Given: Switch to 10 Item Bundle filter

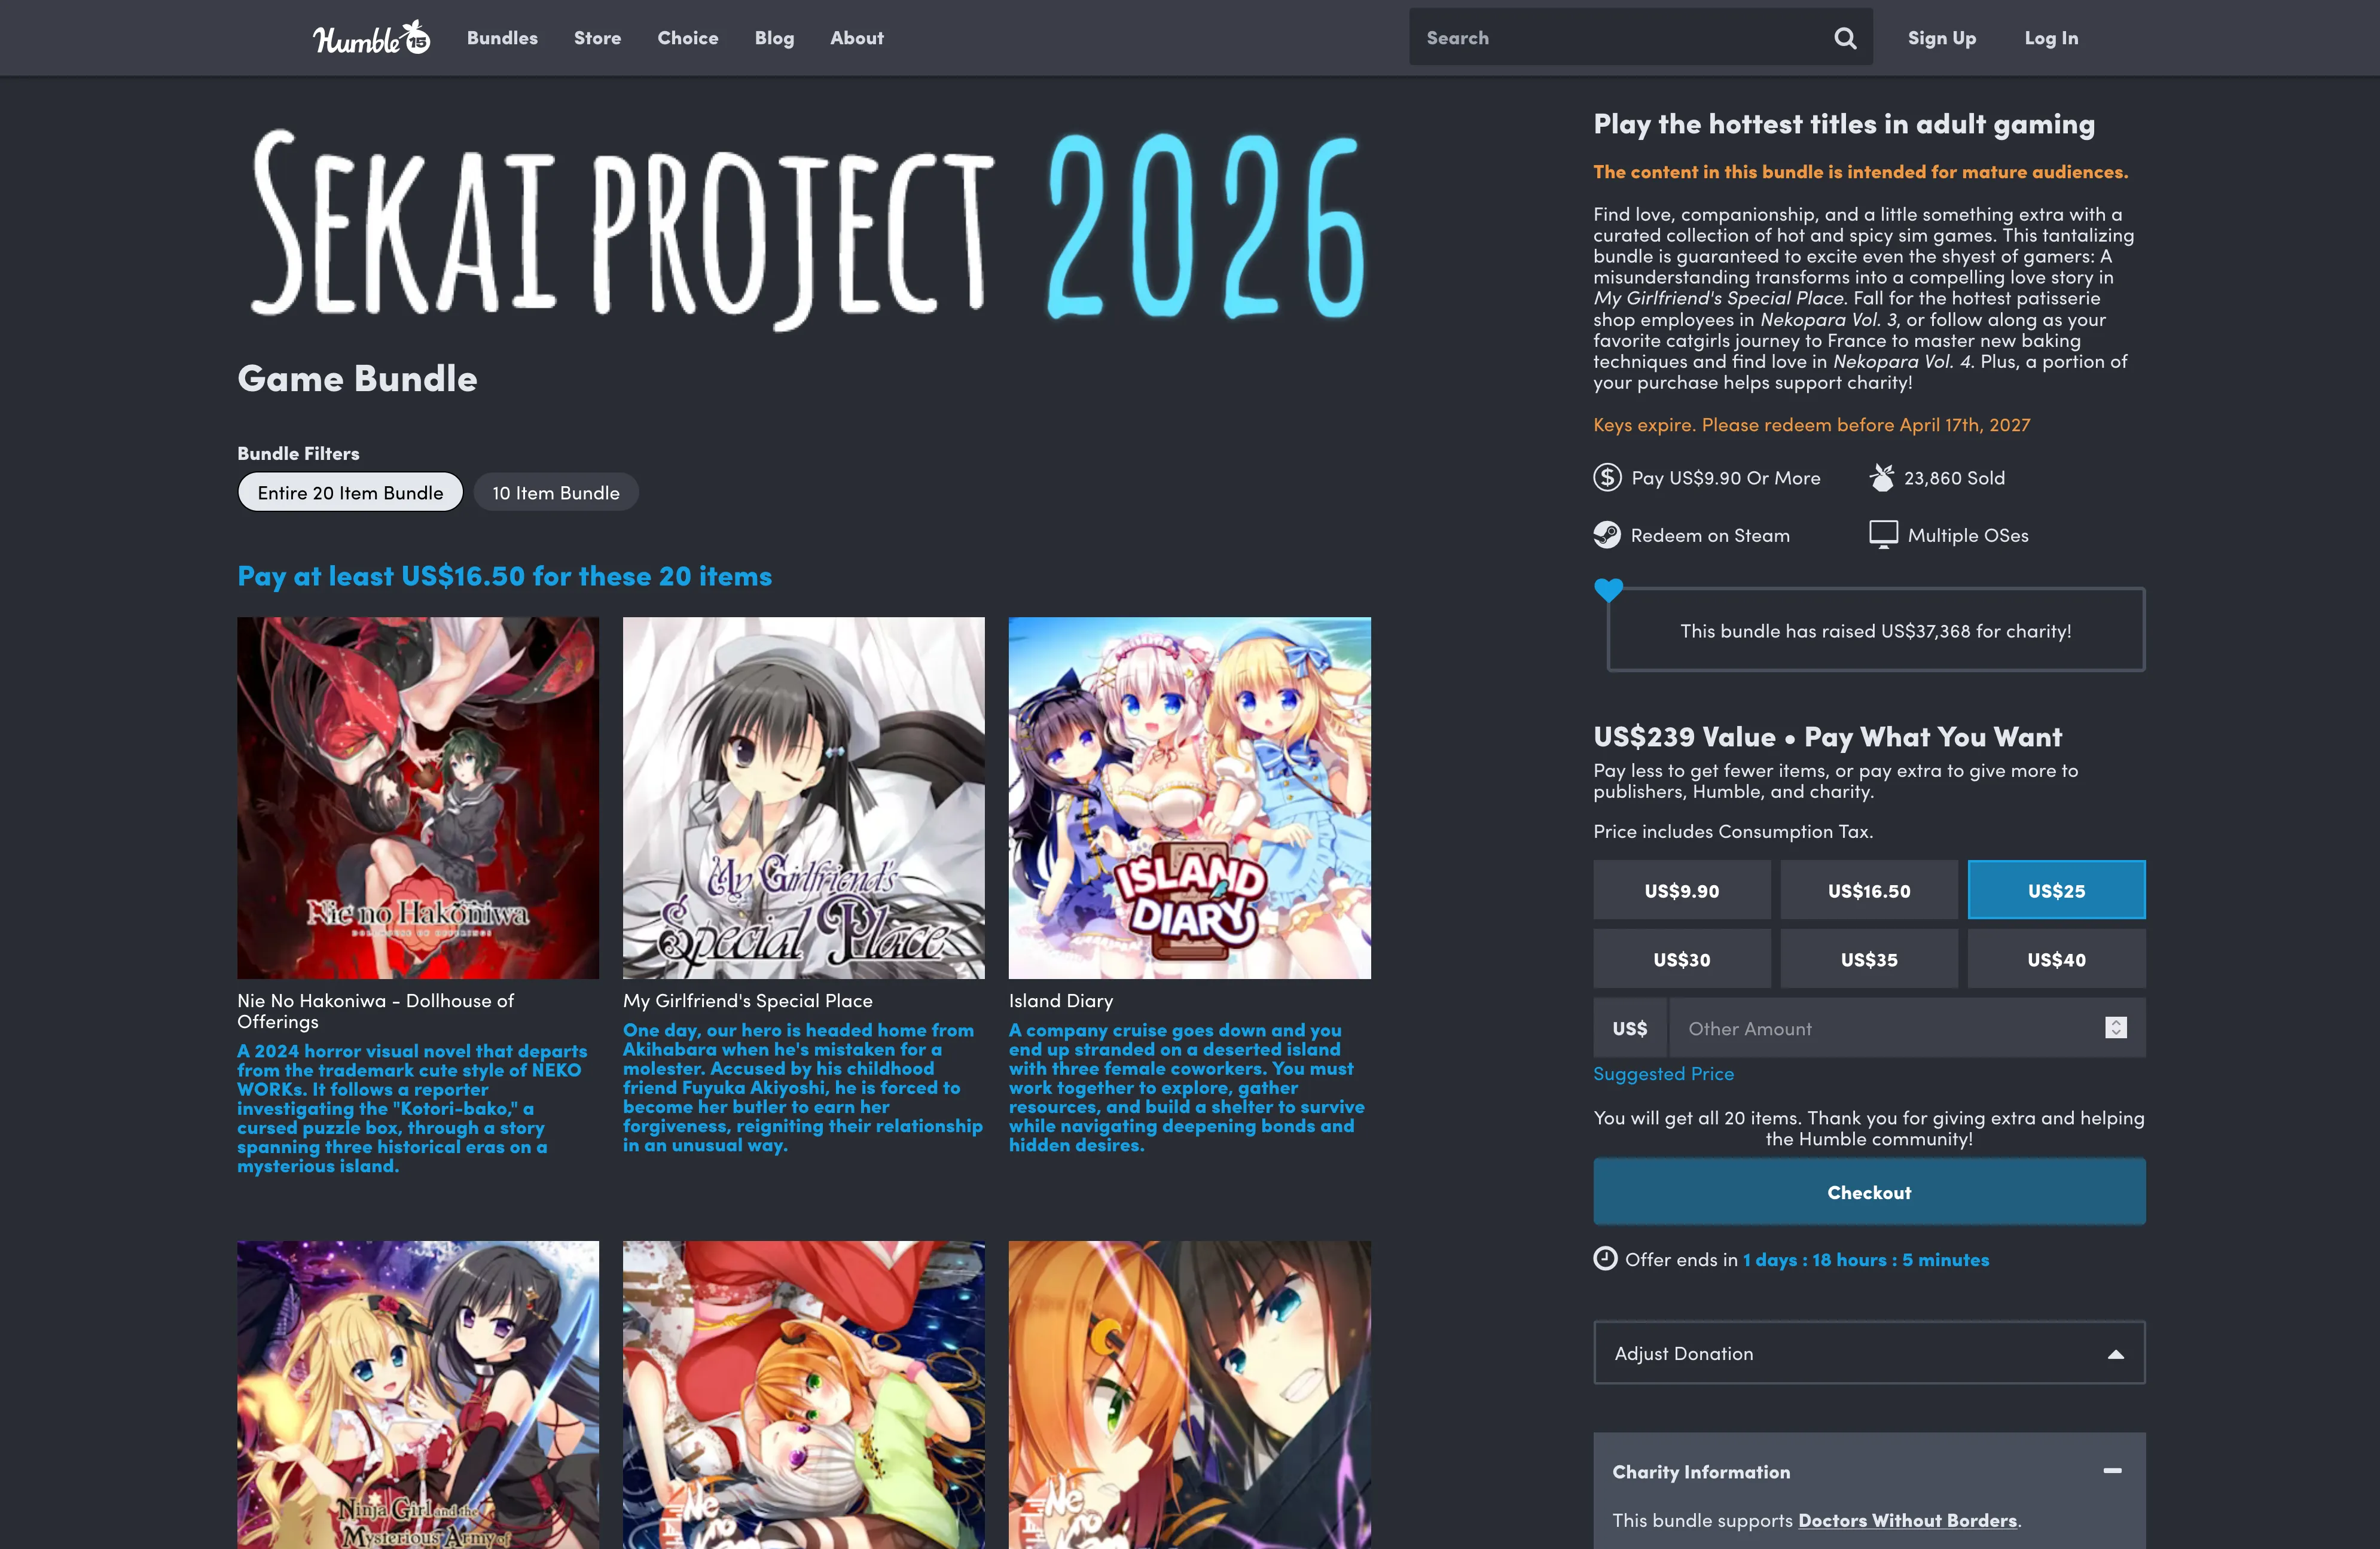Looking at the screenshot, I should pyautogui.click(x=556, y=492).
